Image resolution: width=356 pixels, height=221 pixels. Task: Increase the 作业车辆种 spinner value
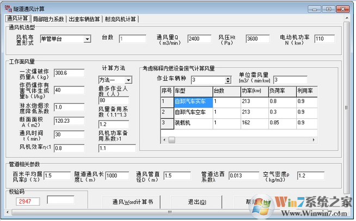228,78
